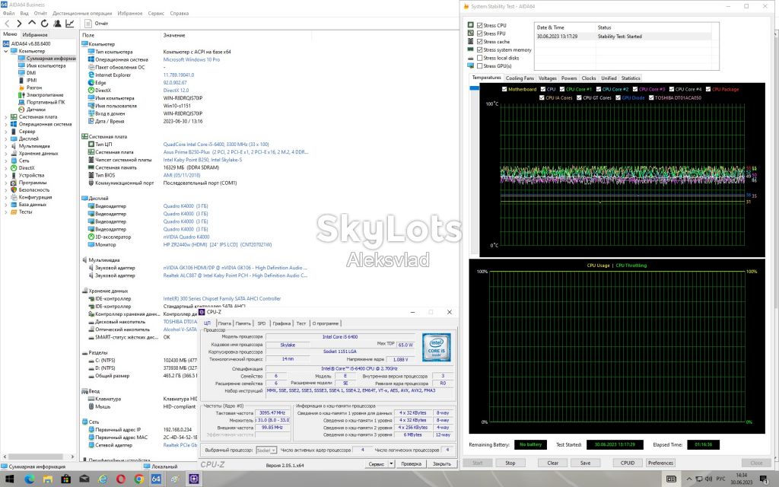Open the Файл menu
The image size is (779, 487).
click(x=8, y=14)
